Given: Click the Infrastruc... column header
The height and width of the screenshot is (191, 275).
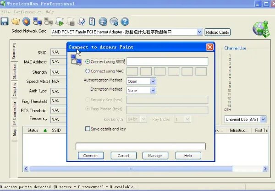Looking at the screenshot, I should [239, 131].
